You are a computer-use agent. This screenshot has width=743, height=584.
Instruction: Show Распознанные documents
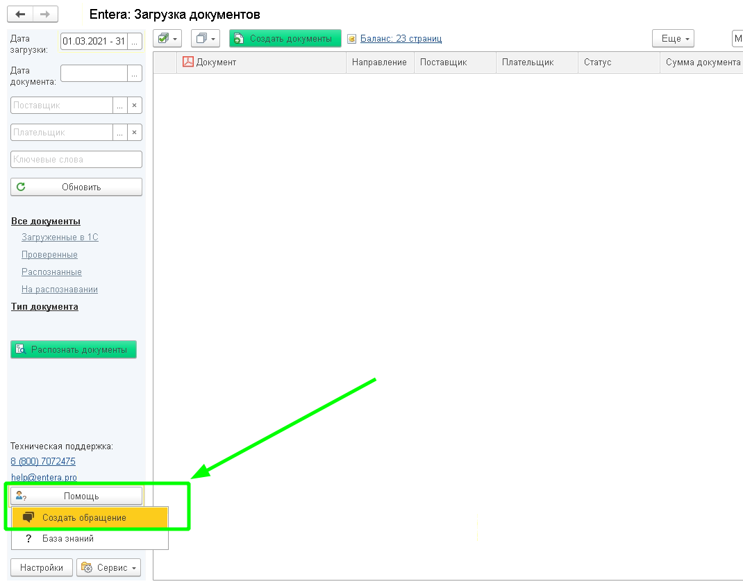coord(51,272)
